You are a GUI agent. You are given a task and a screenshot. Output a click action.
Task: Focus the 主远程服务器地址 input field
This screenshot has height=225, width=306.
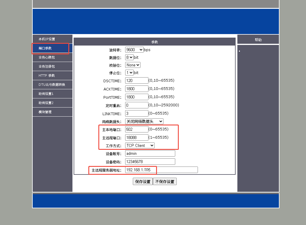pos(161,170)
